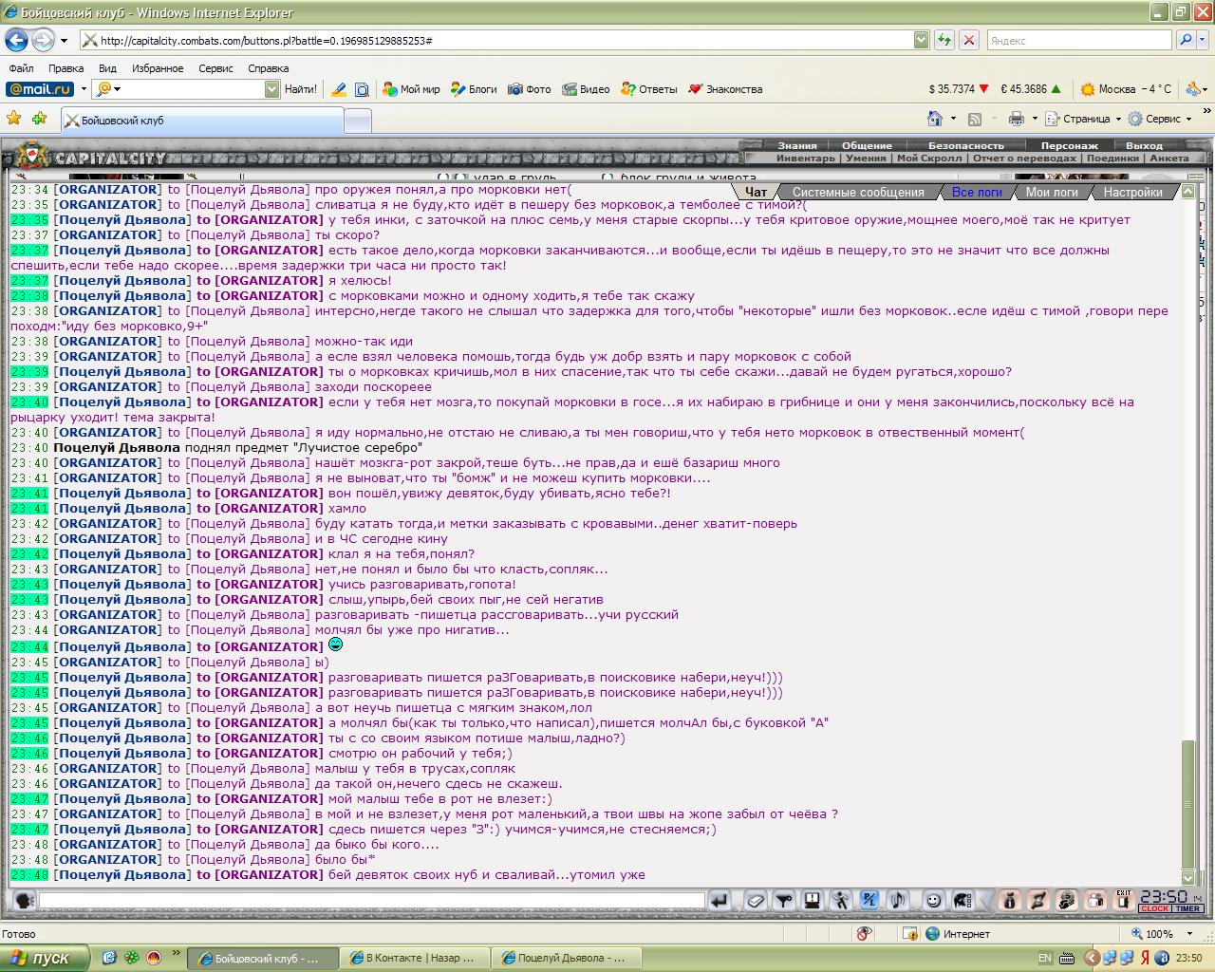Open the Файл menu
This screenshot has width=1215, height=972.
click(x=21, y=68)
